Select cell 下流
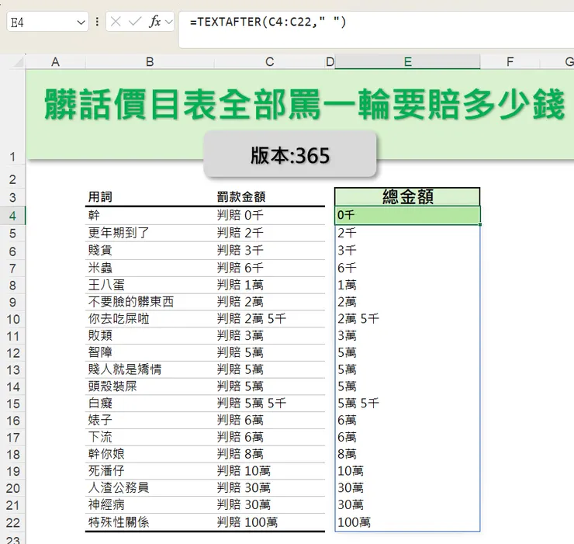The height and width of the screenshot is (544, 574). pyautogui.click(x=150, y=437)
